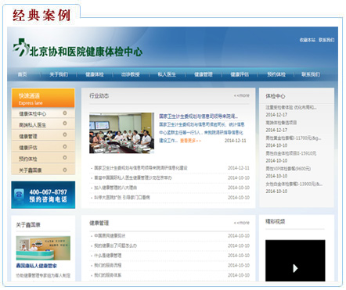Open the meeting room news photo
Image resolution: width=346 pixels, height=290 pixels.
pyautogui.click(x=121, y=133)
